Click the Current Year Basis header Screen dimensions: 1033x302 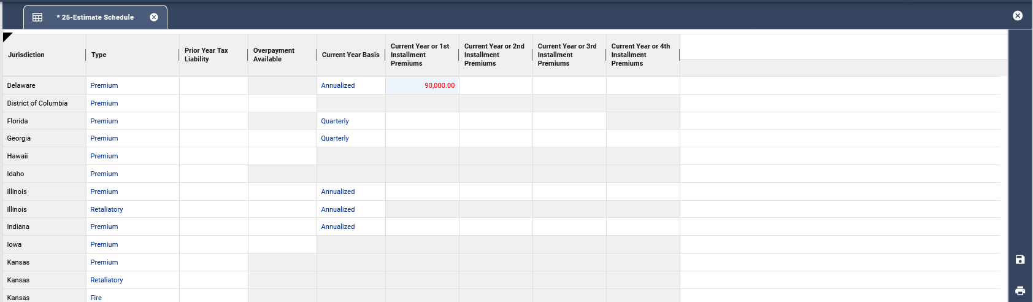(351, 55)
